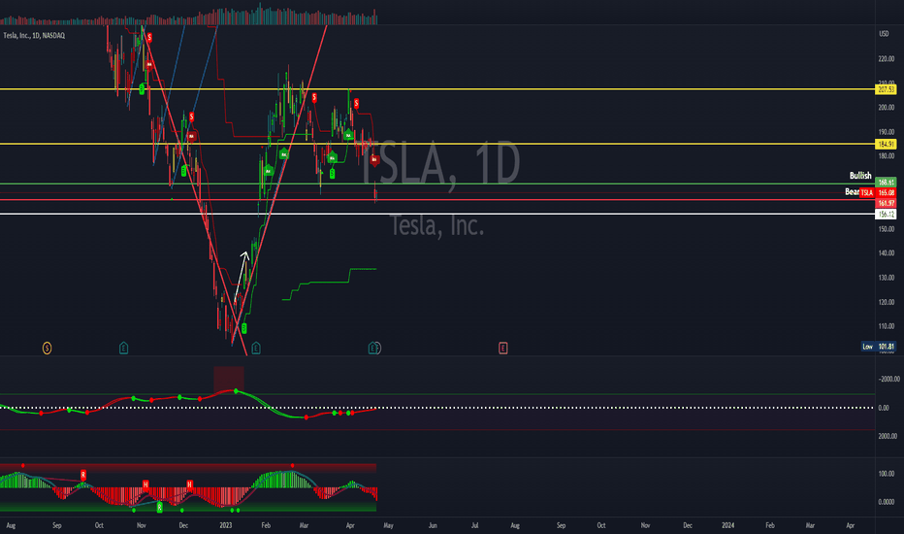Click the Low 101.81 label

[x=878, y=347]
